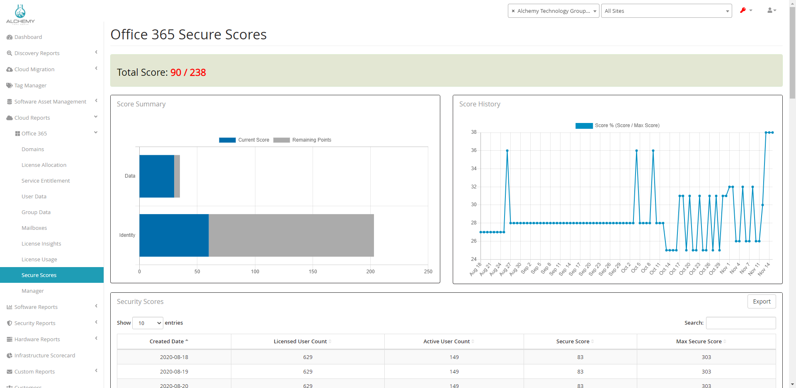Open the show entries count dropdown

[148, 323]
